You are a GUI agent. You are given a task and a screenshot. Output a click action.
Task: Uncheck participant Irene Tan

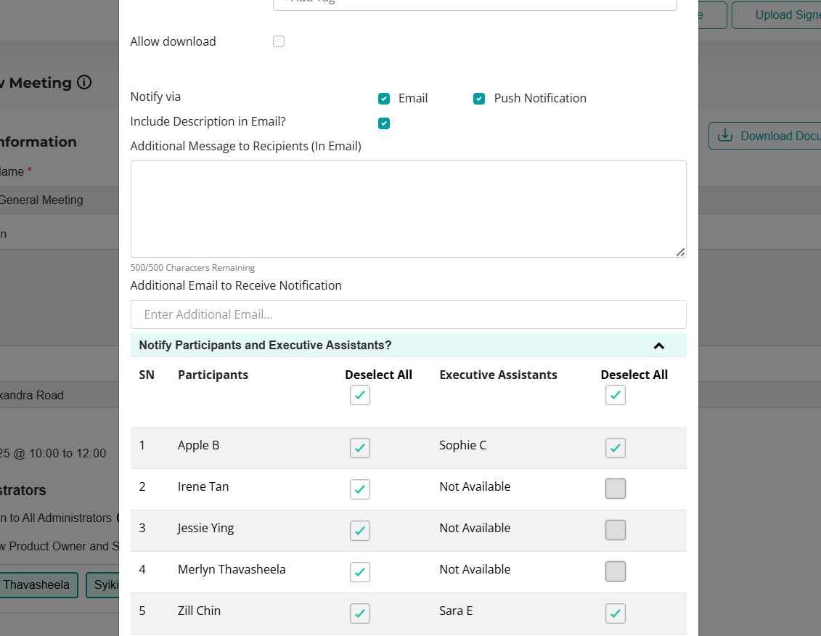(360, 489)
